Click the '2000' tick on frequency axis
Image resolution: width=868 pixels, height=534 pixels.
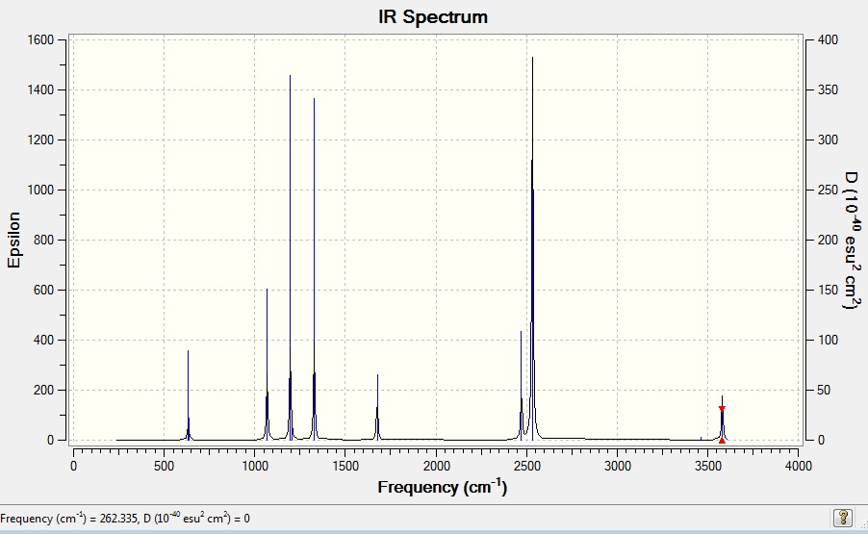click(436, 466)
